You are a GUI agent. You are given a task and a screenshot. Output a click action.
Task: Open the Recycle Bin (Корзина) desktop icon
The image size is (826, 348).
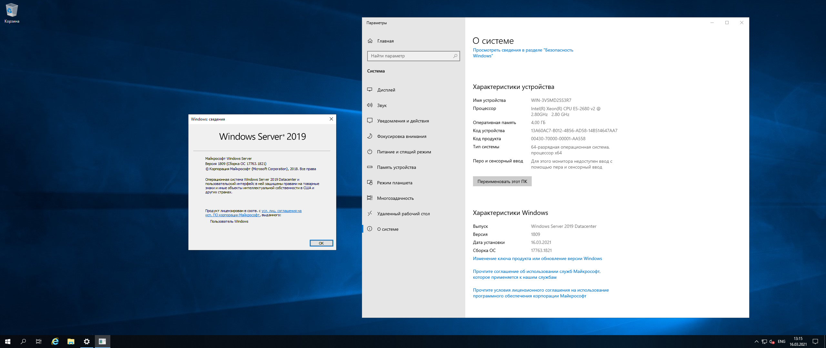point(12,13)
